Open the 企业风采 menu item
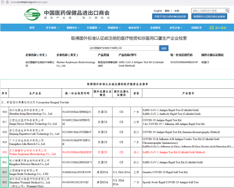Screen dimensions: 234x188 coord(155,28)
